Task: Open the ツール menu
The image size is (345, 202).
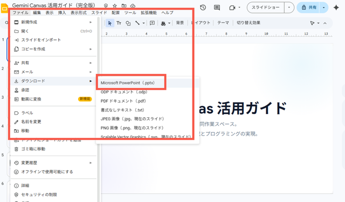Action: [x=130, y=12]
